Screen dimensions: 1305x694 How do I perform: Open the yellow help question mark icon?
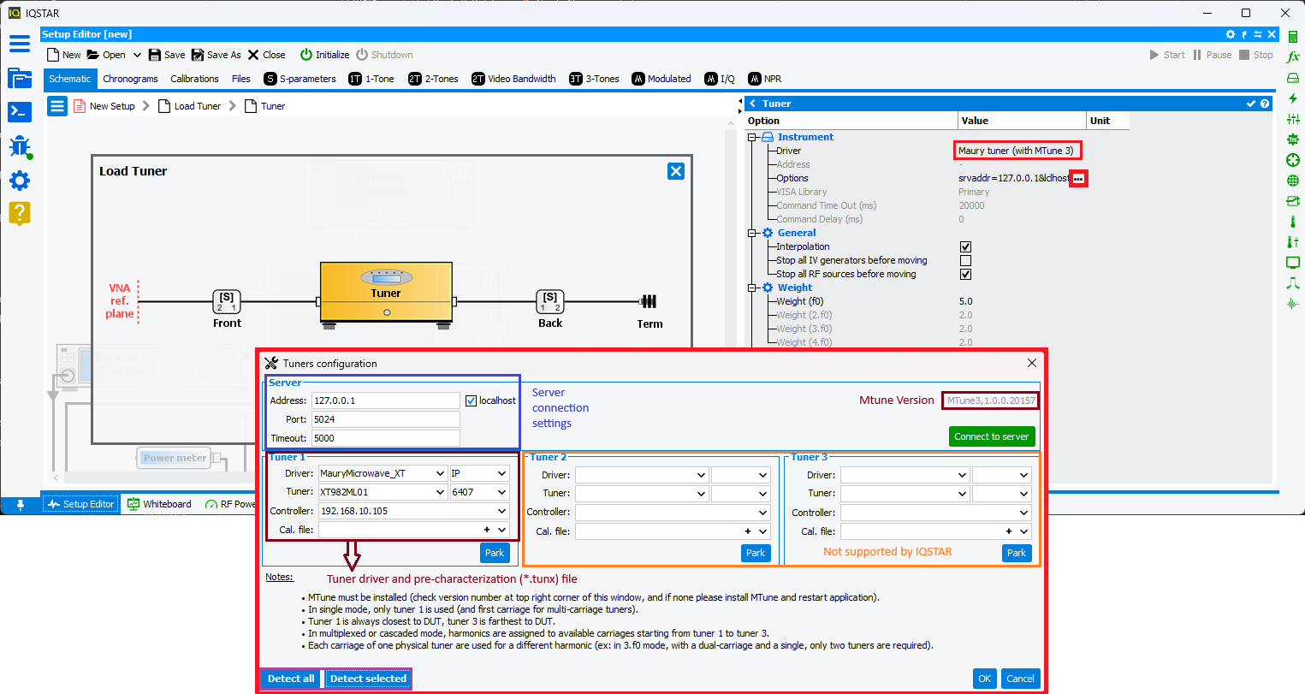pos(20,213)
